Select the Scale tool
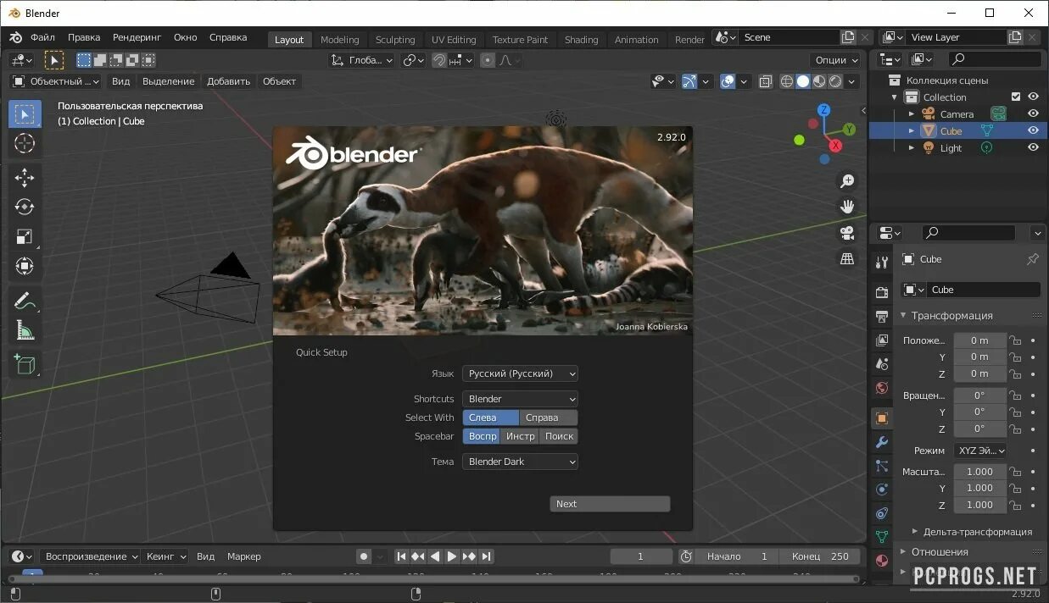This screenshot has width=1049, height=603. pyautogui.click(x=25, y=236)
